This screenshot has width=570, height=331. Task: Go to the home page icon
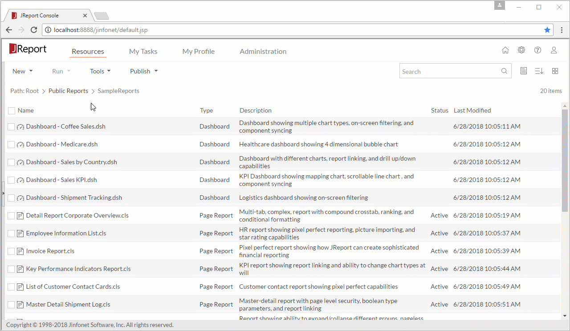505,50
